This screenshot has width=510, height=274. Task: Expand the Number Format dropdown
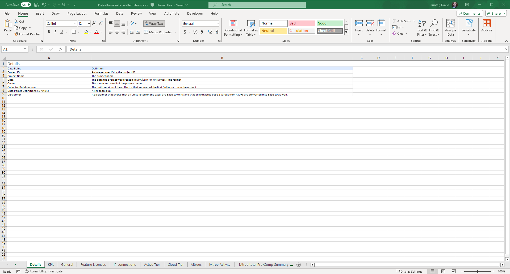[218, 23]
